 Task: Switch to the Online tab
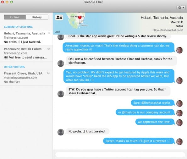[x=15, y=17]
